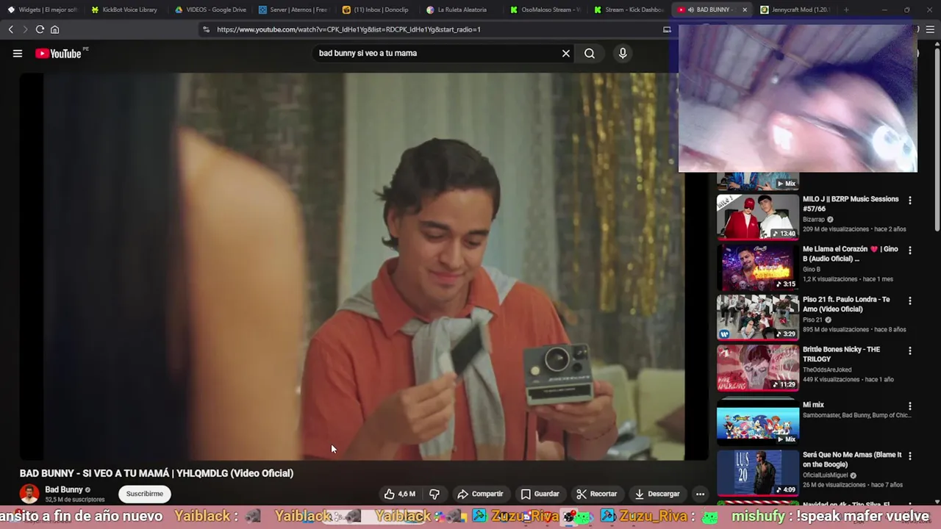The image size is (941, 529).
Task: Switch to the Inbox Donoclip tab
Action: click(x=377, y=10)
